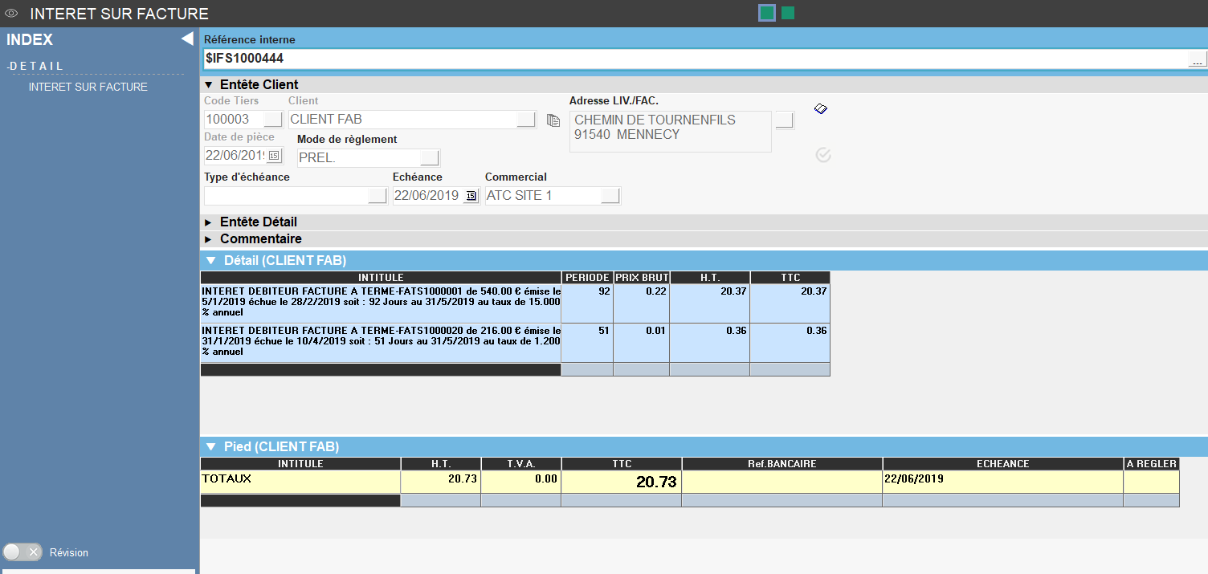Screen dimensions: 1208x574
Task: Collapse the INDEX sidebar with the arrow
Action: (187, 39)
